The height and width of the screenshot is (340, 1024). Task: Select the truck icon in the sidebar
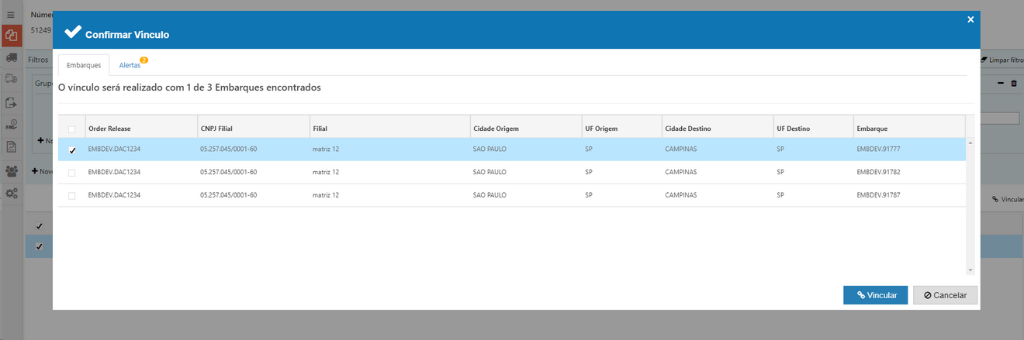tap(12, 58)
